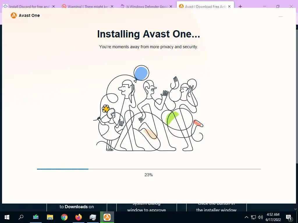Close the Avast Download Free Antivirus tab
This screenshot has height=223, width=298.
click(229, 6)
